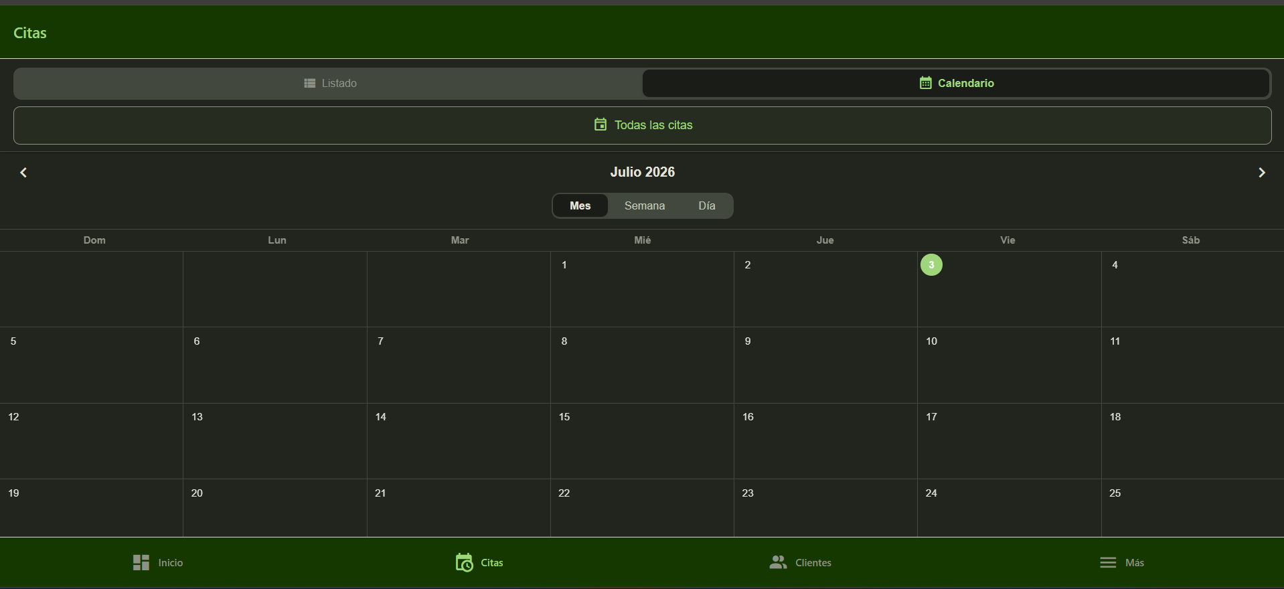
Task: Select the Calendario tab
Action: 956,83
